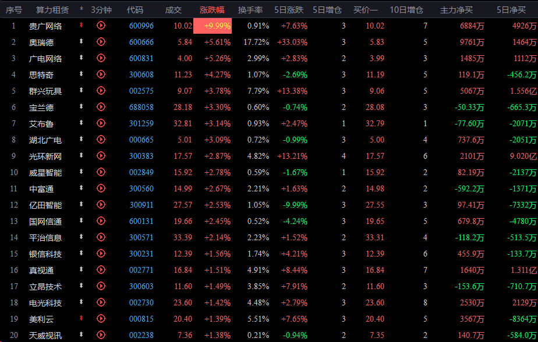538x342 pixels.
Task: Click the 5日涨跌 column header
Action: click(x=291, y=10)
